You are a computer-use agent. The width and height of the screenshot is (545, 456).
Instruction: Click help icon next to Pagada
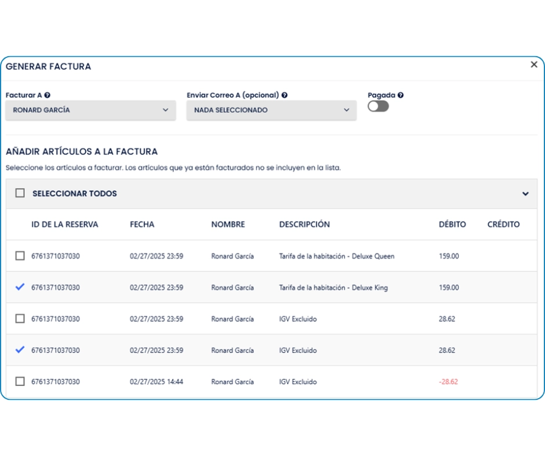[x=401, y=95]
